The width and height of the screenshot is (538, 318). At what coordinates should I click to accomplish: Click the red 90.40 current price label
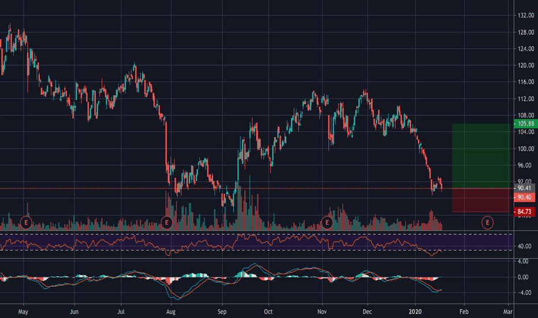[x=525, y=197]
